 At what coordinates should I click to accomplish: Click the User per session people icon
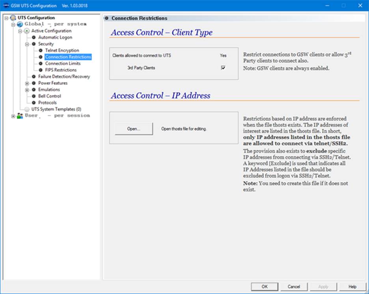point(20,116)
